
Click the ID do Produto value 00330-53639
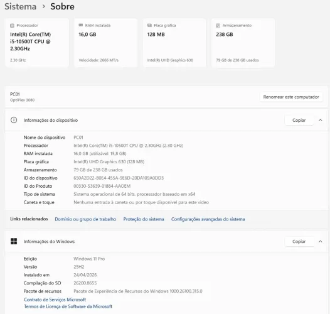pyautogui.click(x=102, y=186)
